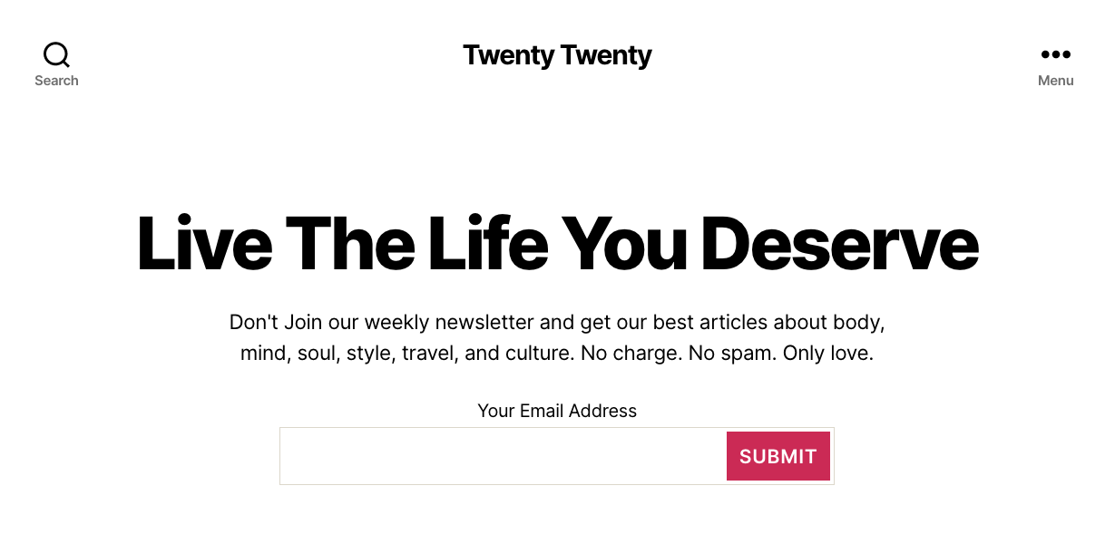Click the word "Deserve" in the heading
Viewport: 1115px width, 544px height.
click(x=839, y=243)
